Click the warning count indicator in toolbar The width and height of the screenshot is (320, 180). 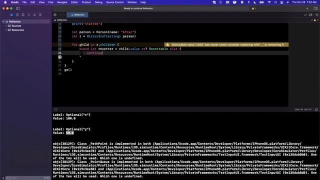tap(253, 8)
